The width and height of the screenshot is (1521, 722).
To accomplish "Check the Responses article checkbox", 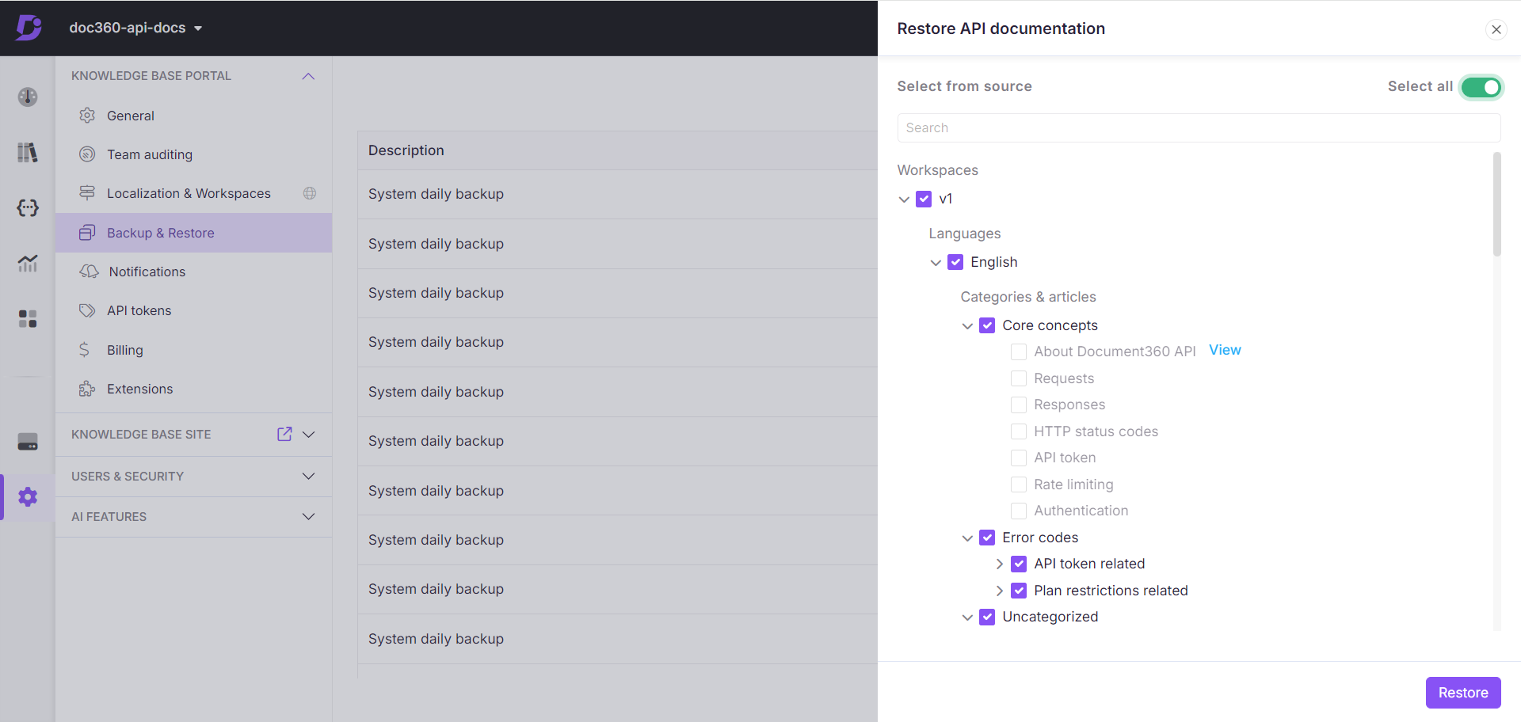I will pos(1019,405).
